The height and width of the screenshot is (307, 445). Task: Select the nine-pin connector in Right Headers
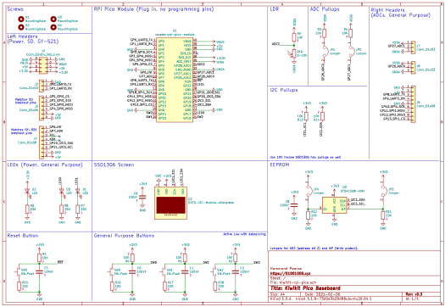pyautogui.click(x=414, y=104)
